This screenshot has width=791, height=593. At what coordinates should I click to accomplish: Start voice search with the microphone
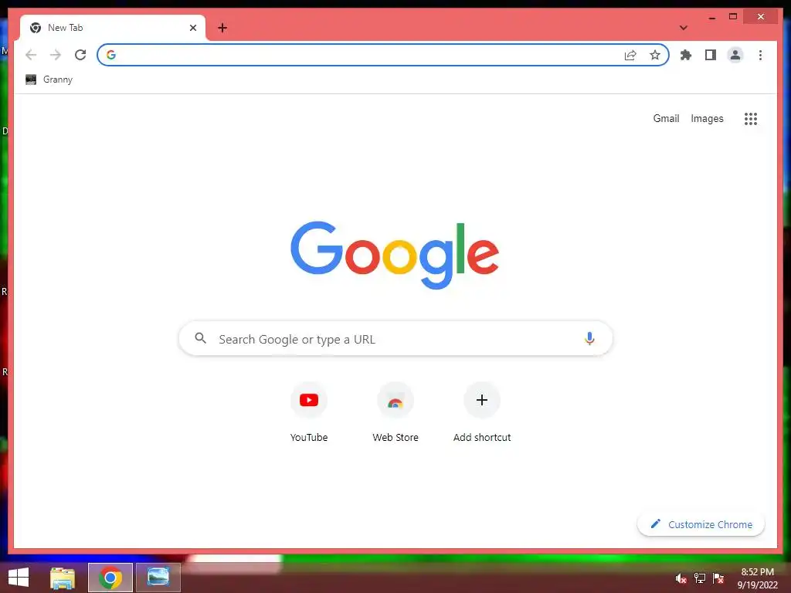pos(589,338)
